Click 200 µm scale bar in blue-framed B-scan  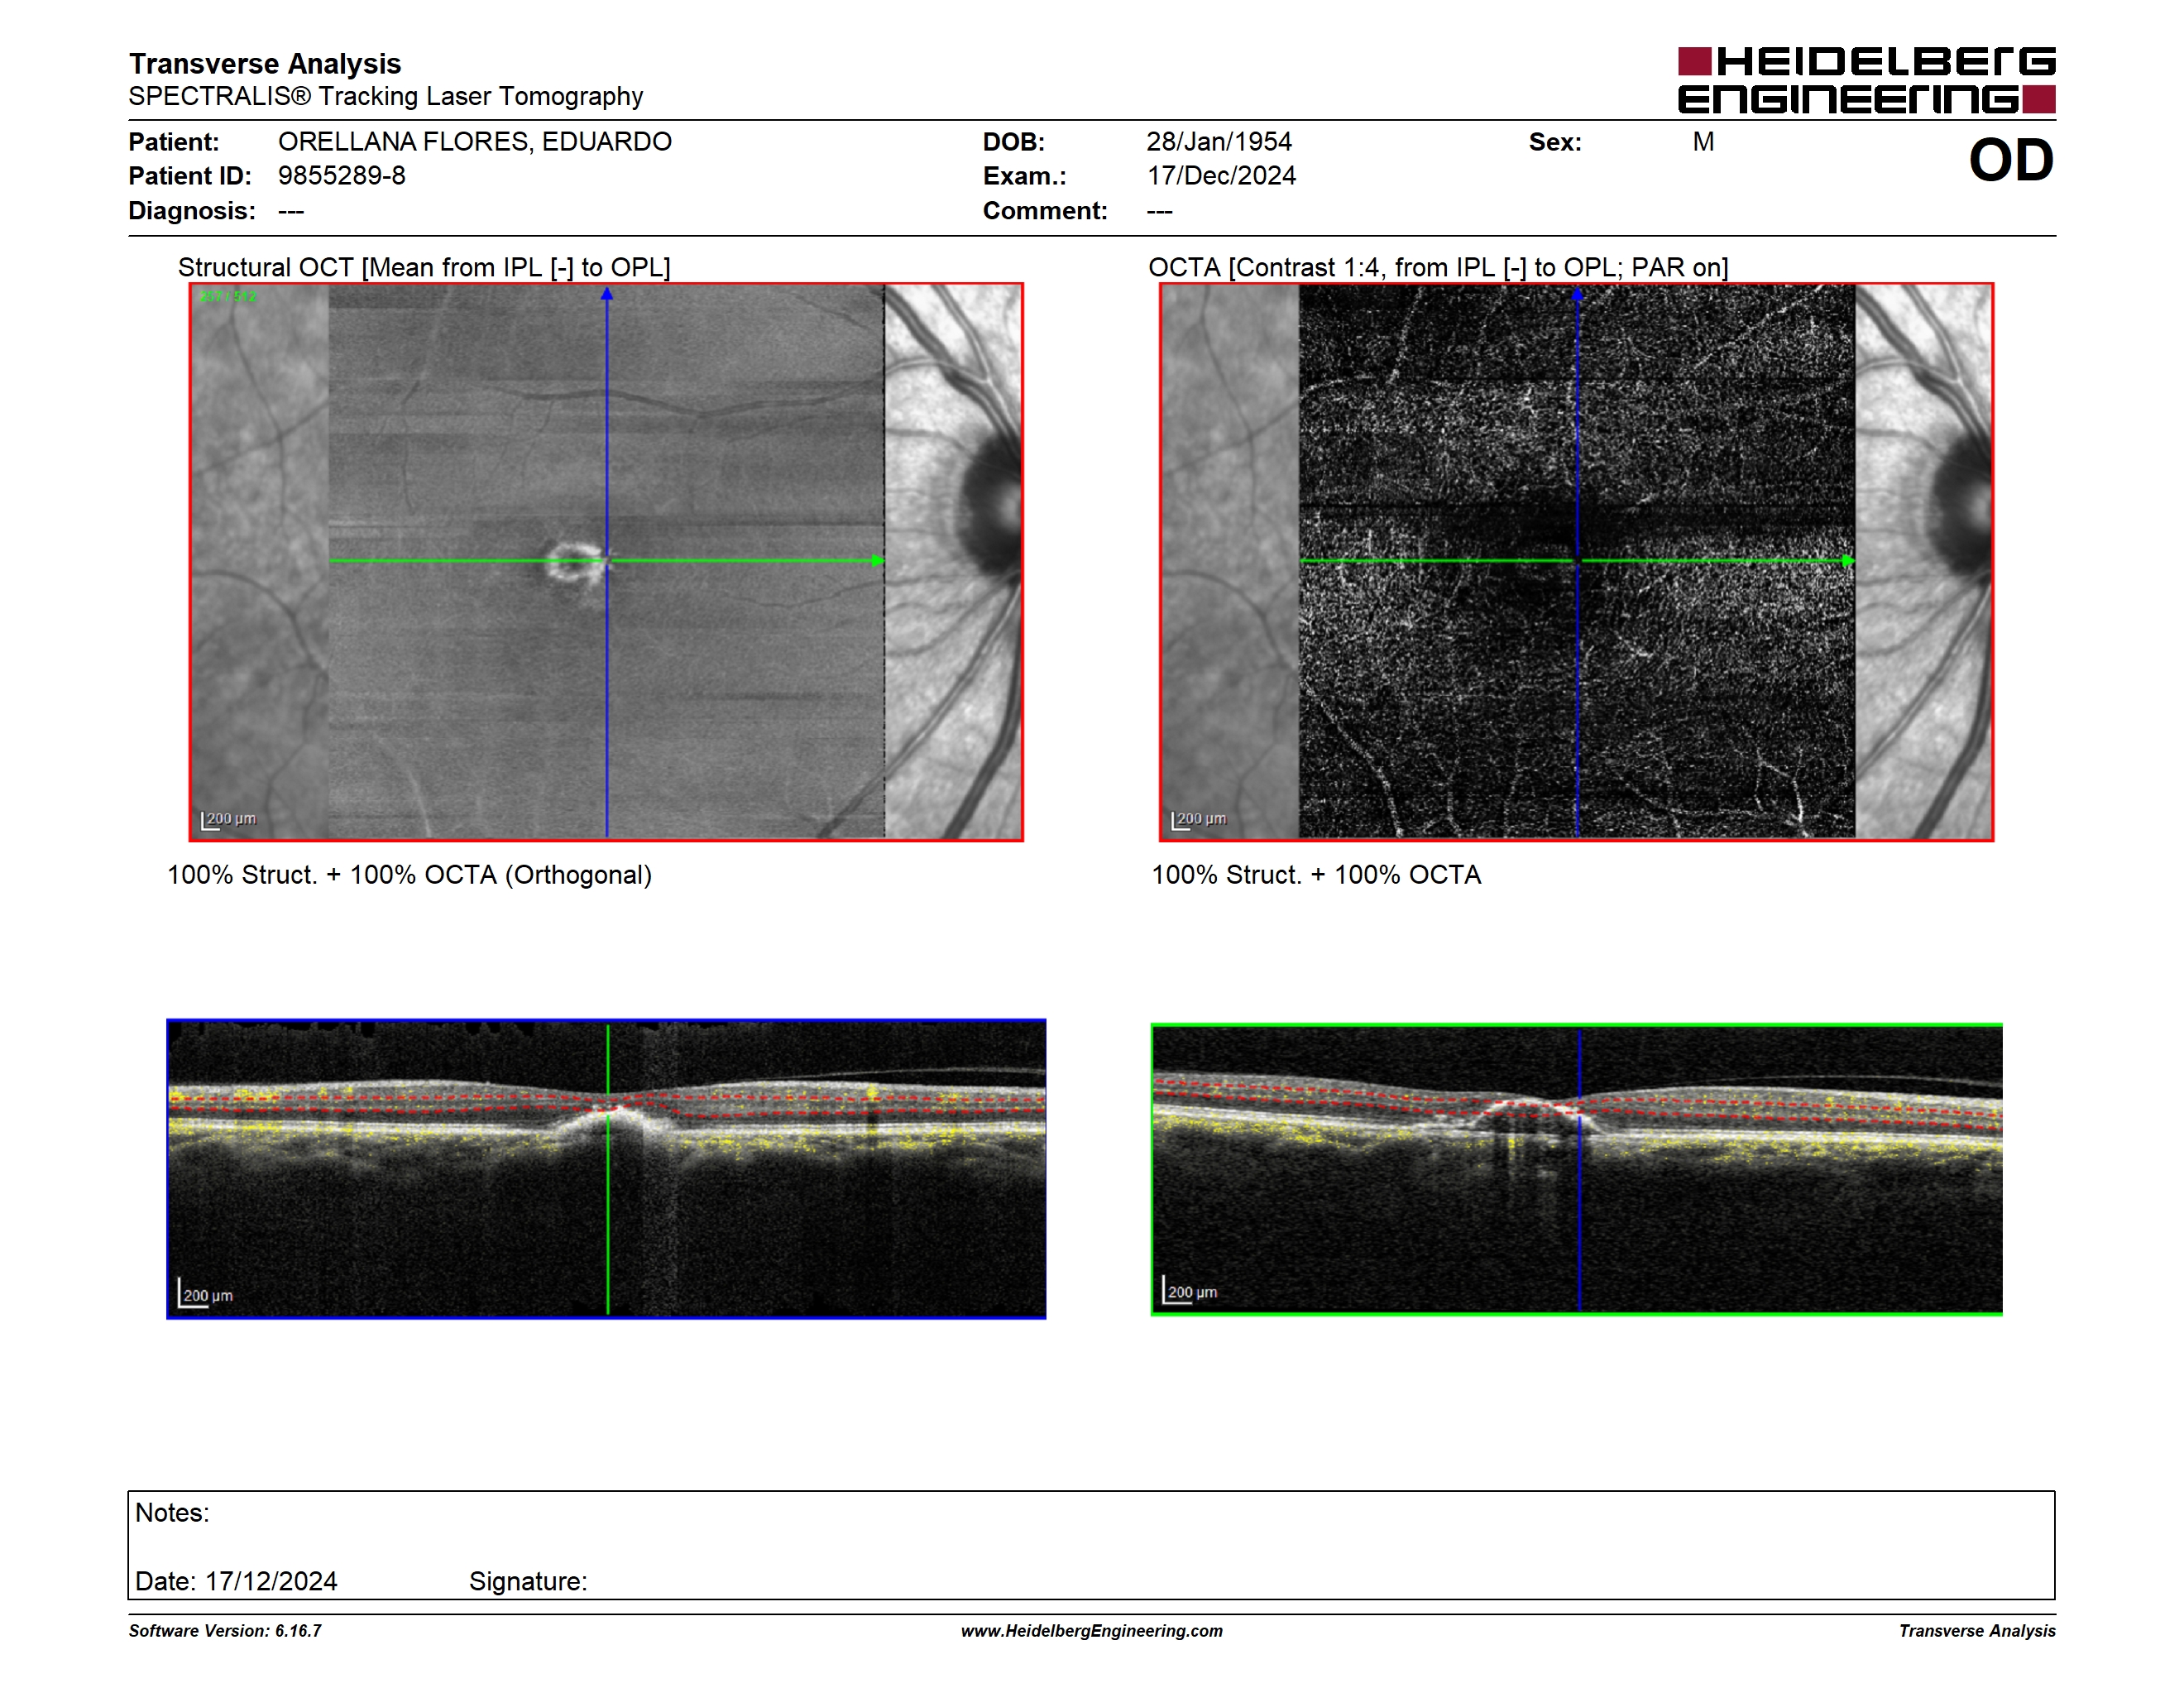pyautogui.click(x=206, y=1293)
